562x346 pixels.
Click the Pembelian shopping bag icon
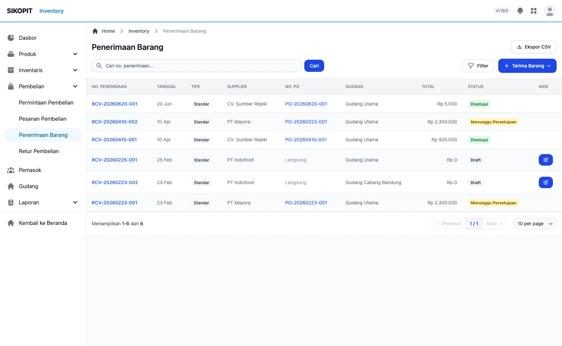pos(11,86)
